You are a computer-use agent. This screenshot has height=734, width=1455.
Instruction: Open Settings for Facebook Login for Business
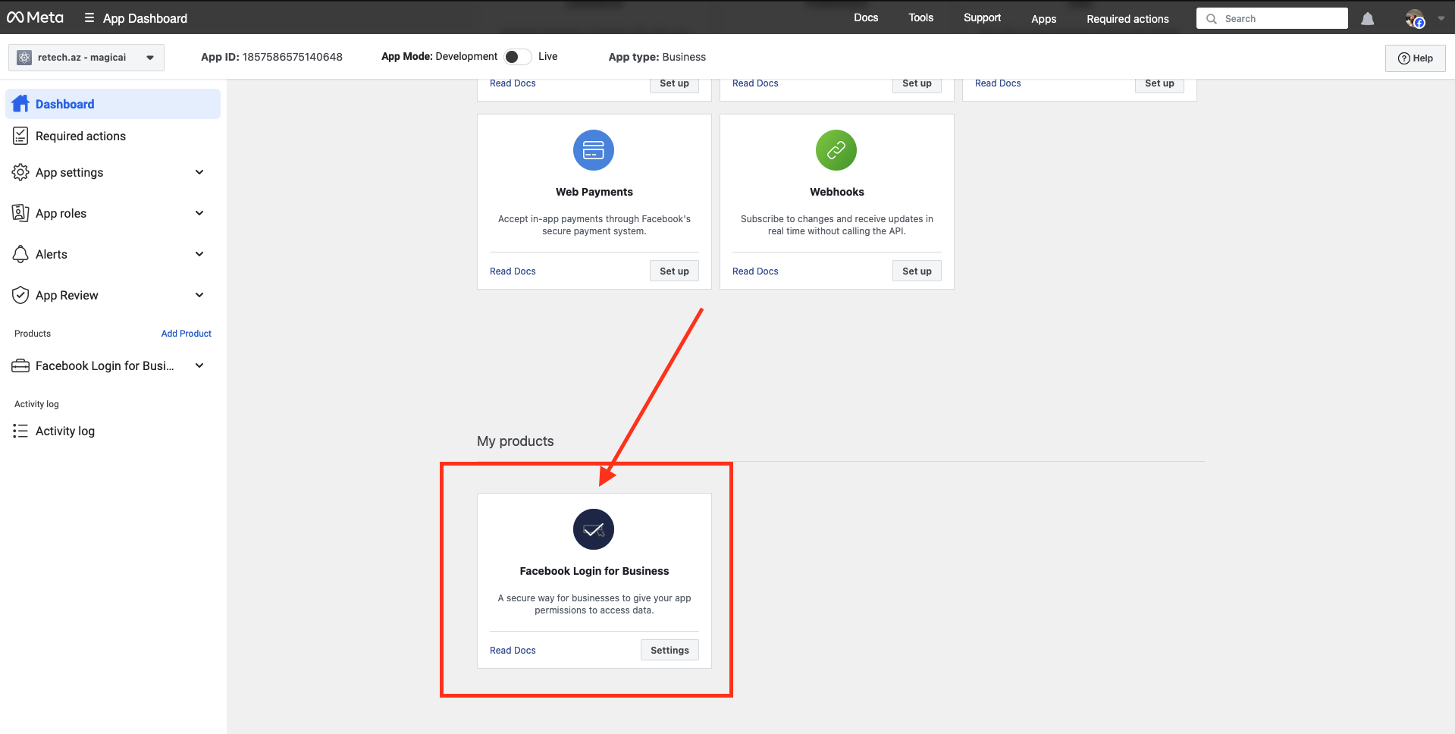click(669, 650)
